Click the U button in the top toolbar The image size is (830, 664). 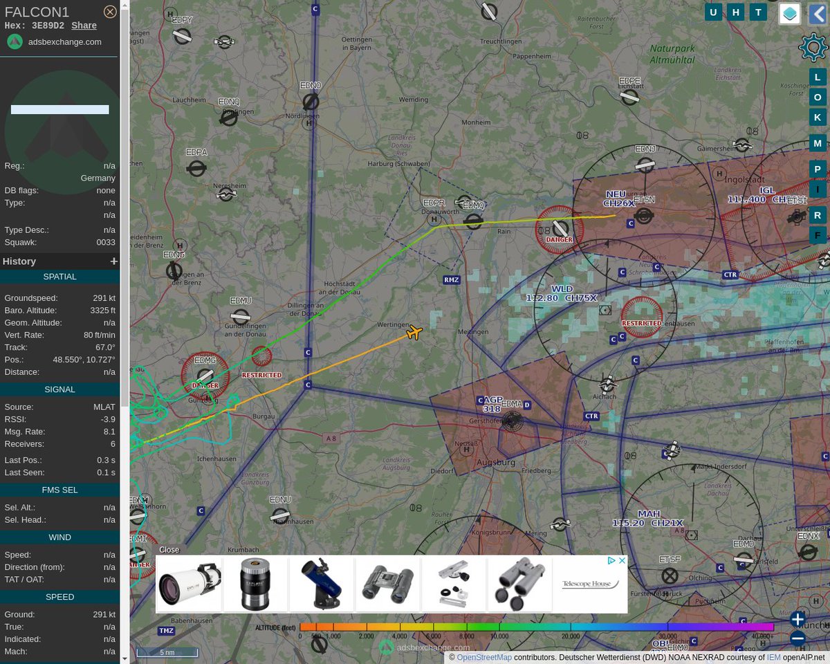tap(713, 12)
